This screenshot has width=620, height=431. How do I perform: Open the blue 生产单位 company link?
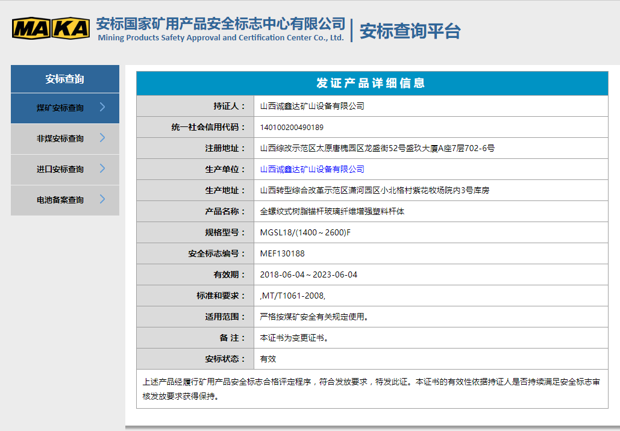312,169
